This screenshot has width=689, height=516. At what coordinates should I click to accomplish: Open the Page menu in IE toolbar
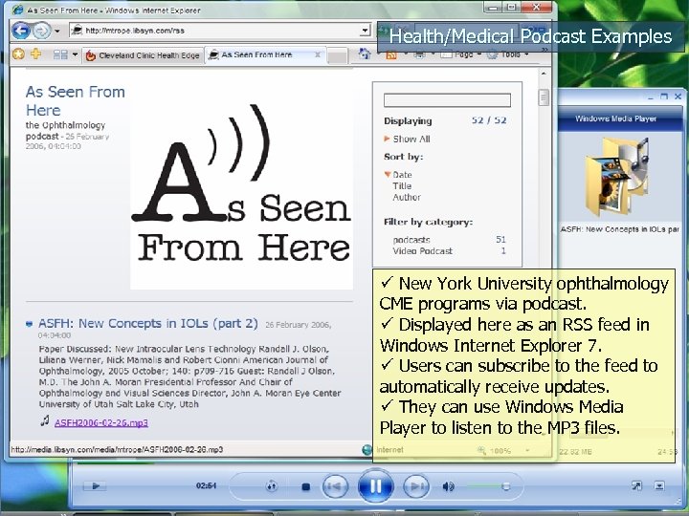[461, 54]
